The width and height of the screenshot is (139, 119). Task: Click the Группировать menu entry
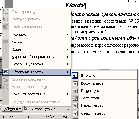click(36, 12)
